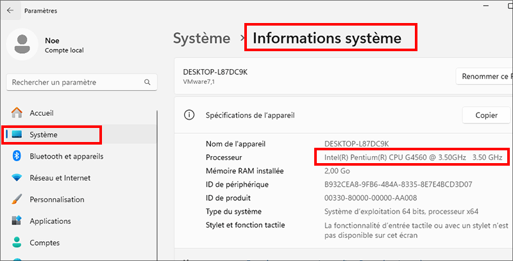Click the info icon beside Spécifications de l'appareil
The image size is (513, 261).
click(189, 115)
